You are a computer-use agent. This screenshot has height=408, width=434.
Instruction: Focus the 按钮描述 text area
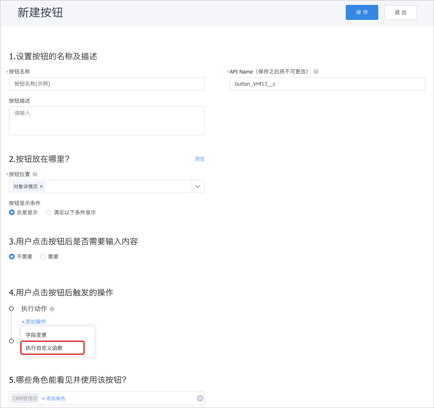tap(107, 121)
